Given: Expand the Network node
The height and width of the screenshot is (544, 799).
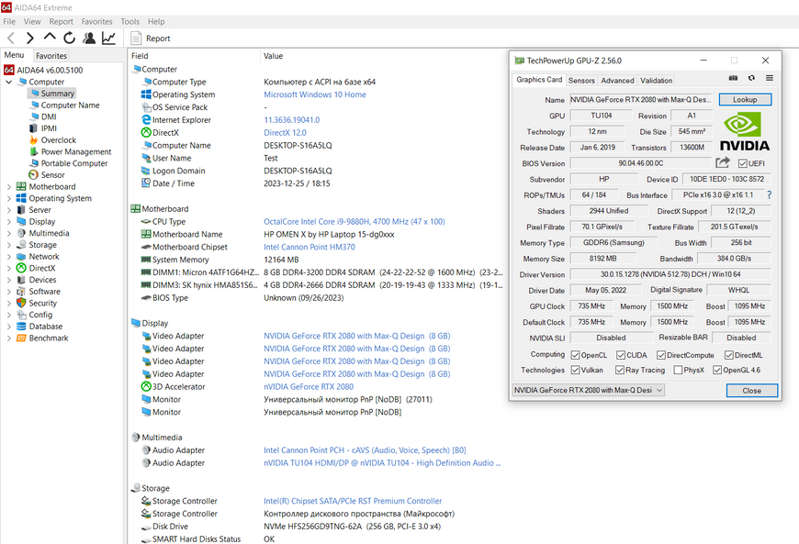Looking at the screenshot, I should tap(8, 257).
